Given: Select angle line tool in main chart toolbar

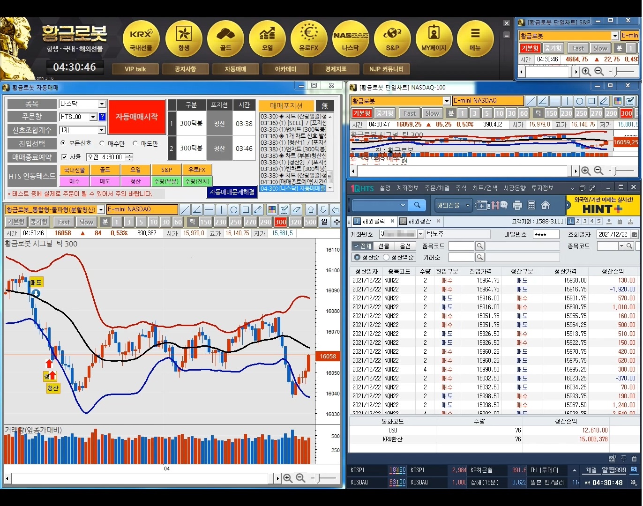Looking at the screenshot, I should (x=197, y=209).
